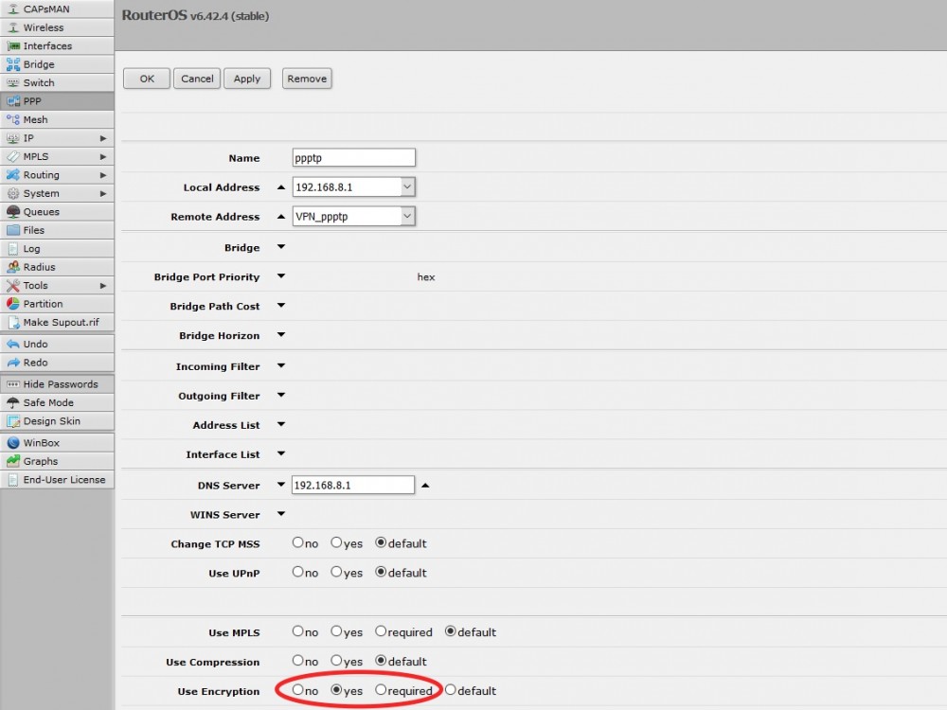Open the Bridge section icon
The image size is (947, 710).
click(13, 64)
